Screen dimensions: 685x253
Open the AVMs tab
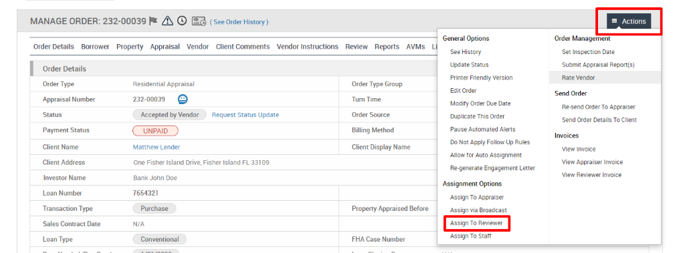pyautogui.click(x=415, y=47)
